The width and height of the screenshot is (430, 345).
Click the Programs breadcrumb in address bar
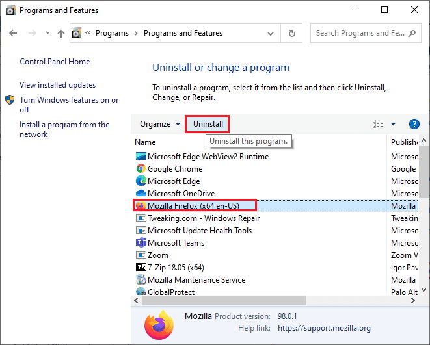112,33
